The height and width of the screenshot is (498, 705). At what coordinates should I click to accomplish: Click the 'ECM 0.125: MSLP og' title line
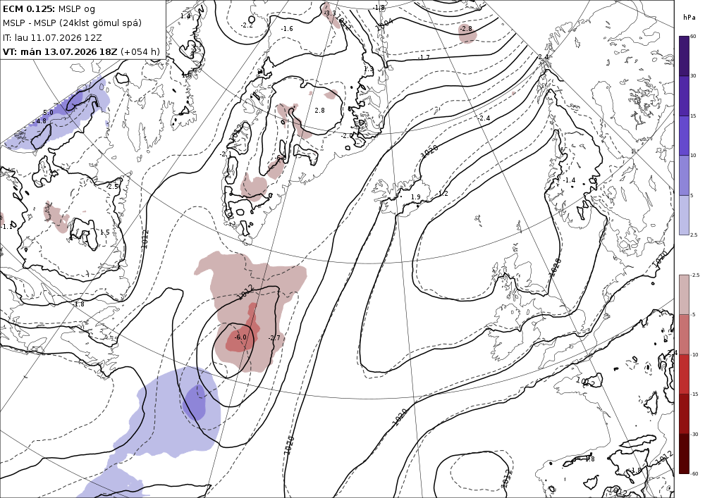pos(49,8)
